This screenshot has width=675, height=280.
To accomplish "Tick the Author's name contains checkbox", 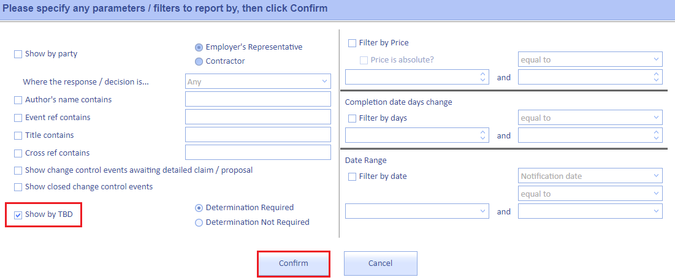I will [18, 100].
